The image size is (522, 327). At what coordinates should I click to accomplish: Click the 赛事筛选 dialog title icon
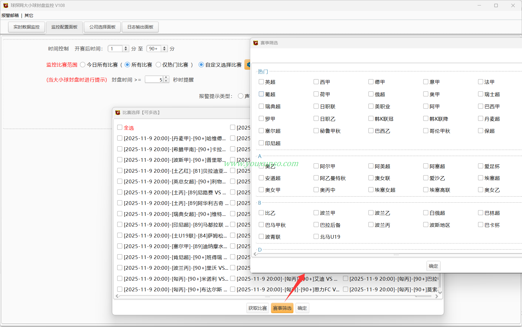(256, 43)
